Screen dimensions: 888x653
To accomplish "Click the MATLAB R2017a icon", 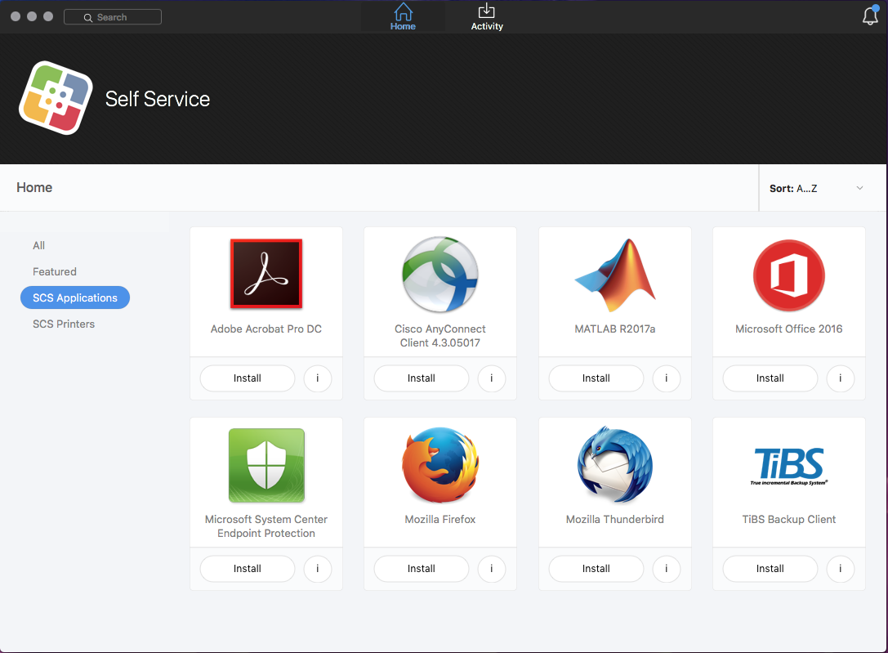I will pyautogui.click(x=614, y=275).
